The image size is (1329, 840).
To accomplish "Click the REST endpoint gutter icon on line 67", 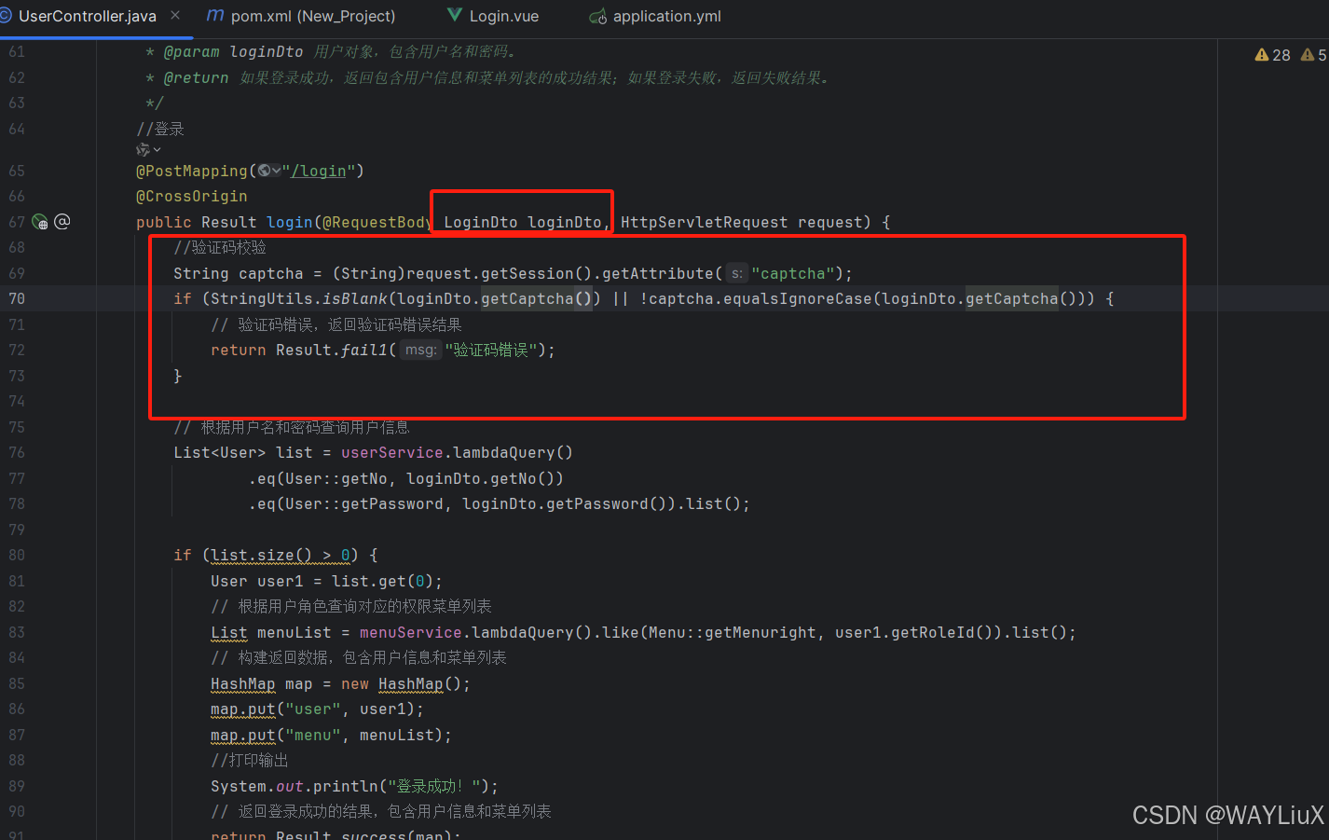I will tap(39, 221).
